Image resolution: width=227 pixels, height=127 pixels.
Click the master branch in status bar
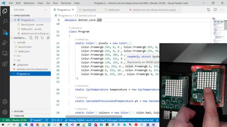[x=36, y=120]
